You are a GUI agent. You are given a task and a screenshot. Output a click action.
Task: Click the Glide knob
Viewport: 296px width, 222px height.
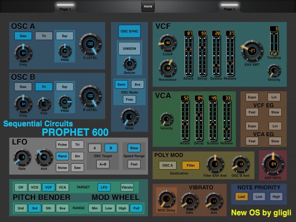[129, 117]
